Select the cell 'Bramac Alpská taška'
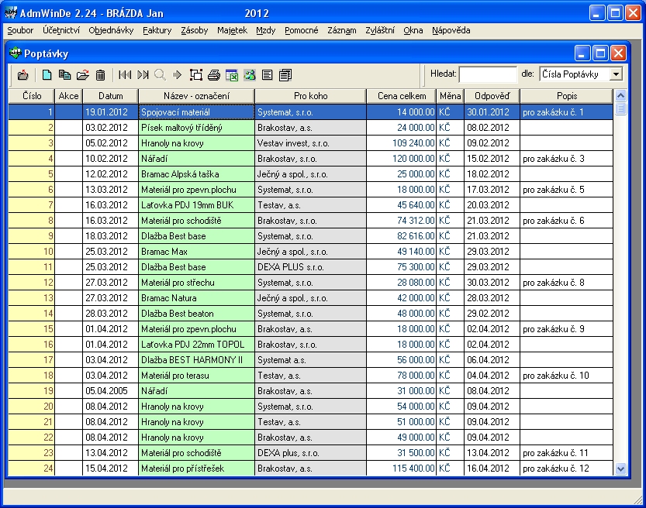The height and width of the screenshot is (508, 646). pyautogui.click(x=196, y=174)
